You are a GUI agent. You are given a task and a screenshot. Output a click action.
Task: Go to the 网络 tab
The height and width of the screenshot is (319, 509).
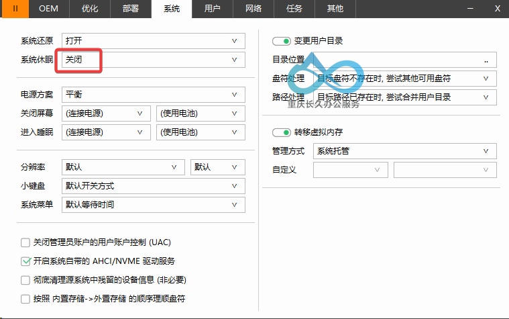point(253,9)
